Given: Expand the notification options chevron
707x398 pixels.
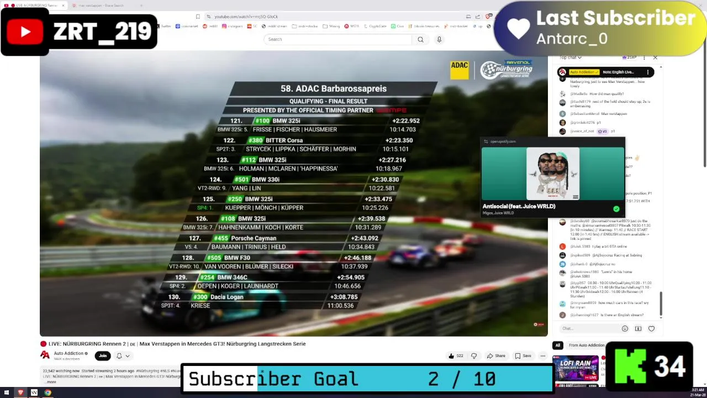Looking at the screenshot, I should click(x=127, y=356).
